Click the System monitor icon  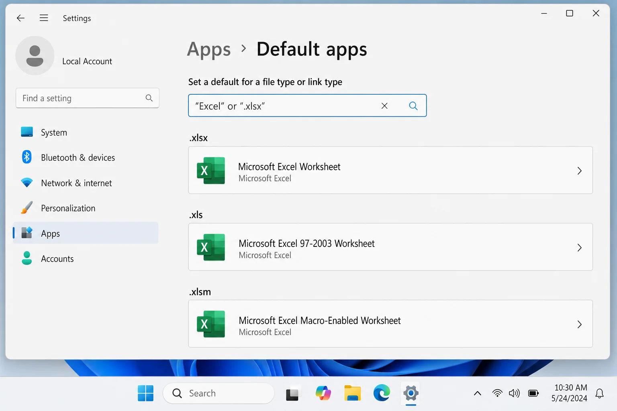(27, 132)
